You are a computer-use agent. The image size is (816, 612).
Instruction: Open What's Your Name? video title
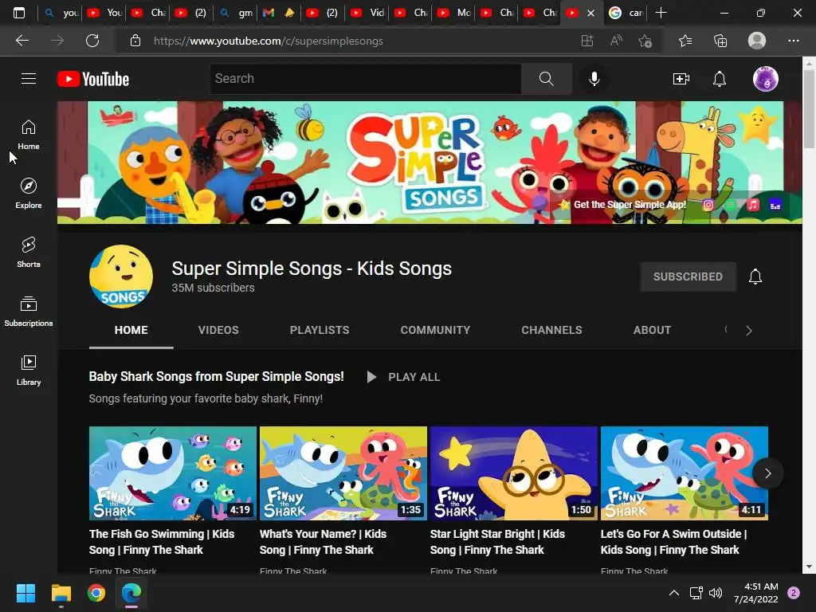pos(323,542)
